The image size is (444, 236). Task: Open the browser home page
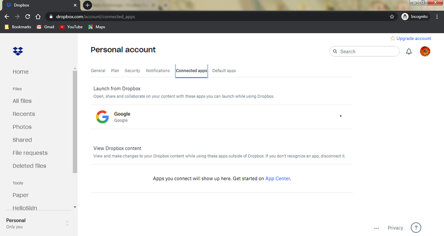point(38,17)
